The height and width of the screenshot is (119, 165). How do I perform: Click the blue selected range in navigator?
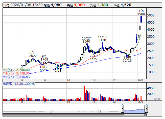click(134, 110)
